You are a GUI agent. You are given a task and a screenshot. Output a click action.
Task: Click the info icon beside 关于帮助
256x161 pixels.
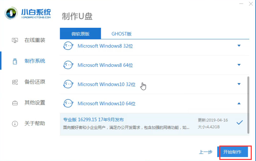coord(15,124)
